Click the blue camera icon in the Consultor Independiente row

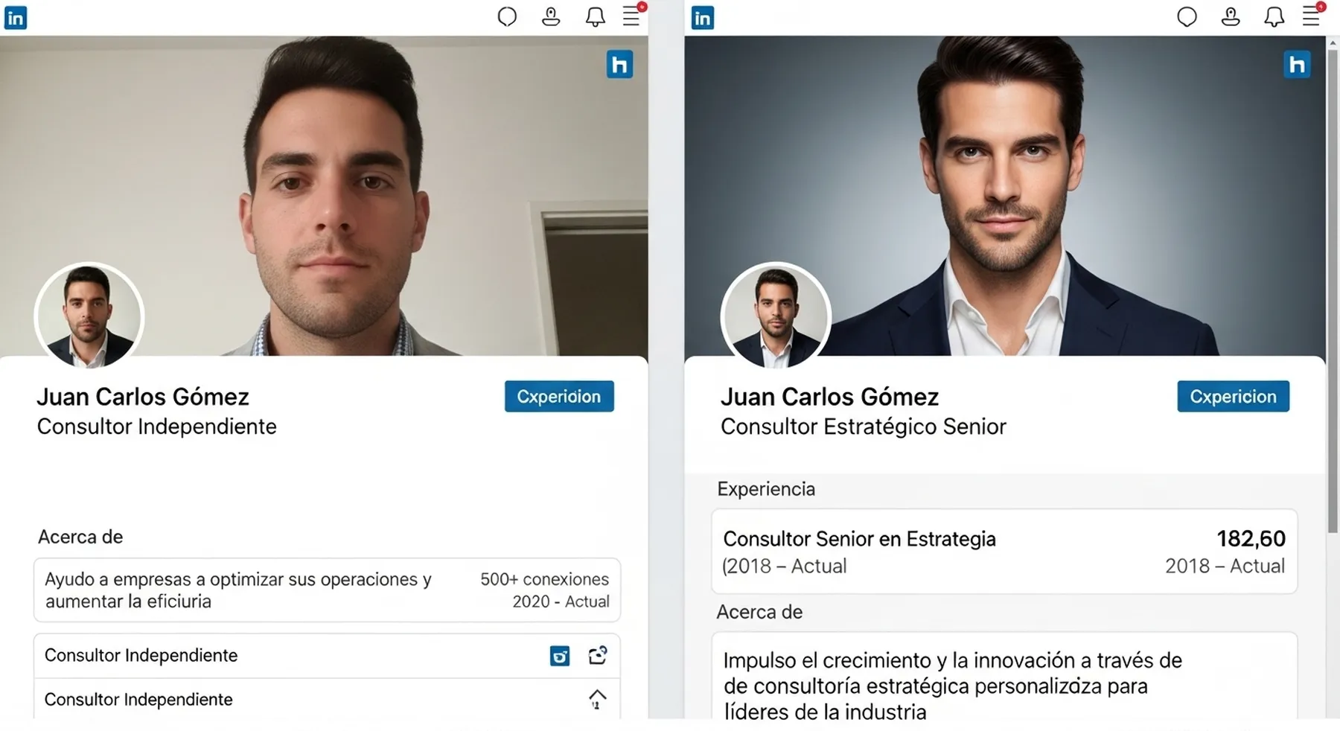(x=560, y=656)
